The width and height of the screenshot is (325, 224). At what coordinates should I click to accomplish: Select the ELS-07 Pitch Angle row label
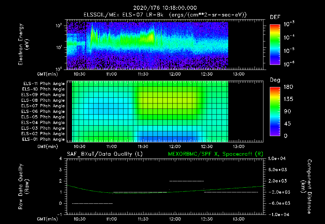click(x=43, y=106)
